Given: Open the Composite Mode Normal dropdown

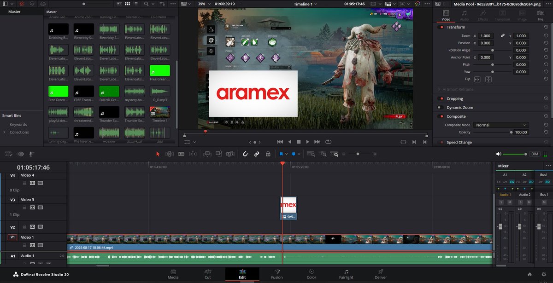Looking at the screenshot, I should point(501,125).
